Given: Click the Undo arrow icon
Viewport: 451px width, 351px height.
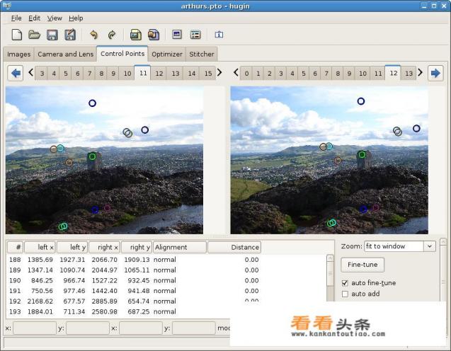Looking at the screenshot, I should [x=93, y=35].
